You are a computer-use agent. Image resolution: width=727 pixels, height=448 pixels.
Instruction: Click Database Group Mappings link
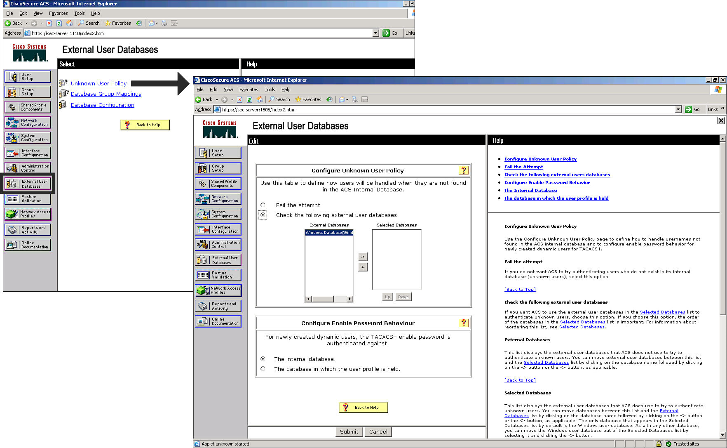(106, 94)
